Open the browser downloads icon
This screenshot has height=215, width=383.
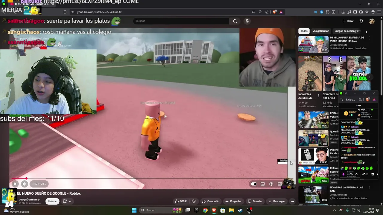(x=343, y=12)
